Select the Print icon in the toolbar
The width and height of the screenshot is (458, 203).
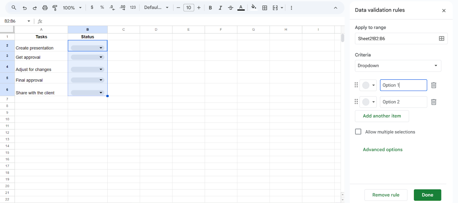coord(45,7)
